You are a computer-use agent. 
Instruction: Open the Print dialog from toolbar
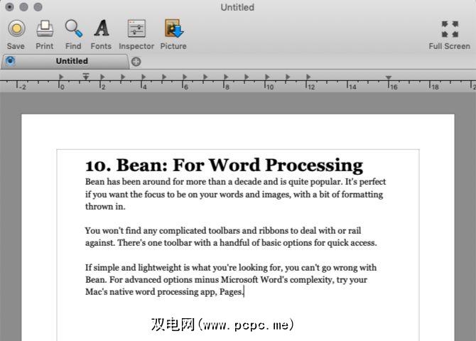[x=45, y=28]
